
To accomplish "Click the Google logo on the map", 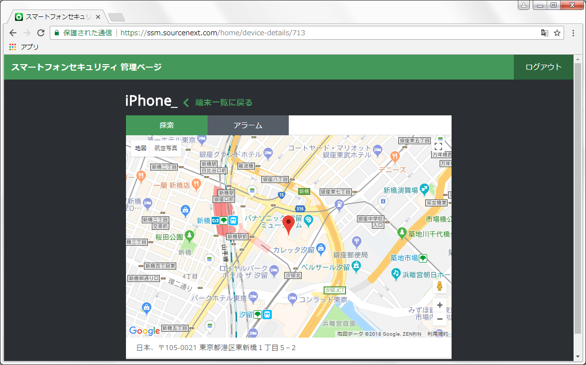I will pos(144,331).
